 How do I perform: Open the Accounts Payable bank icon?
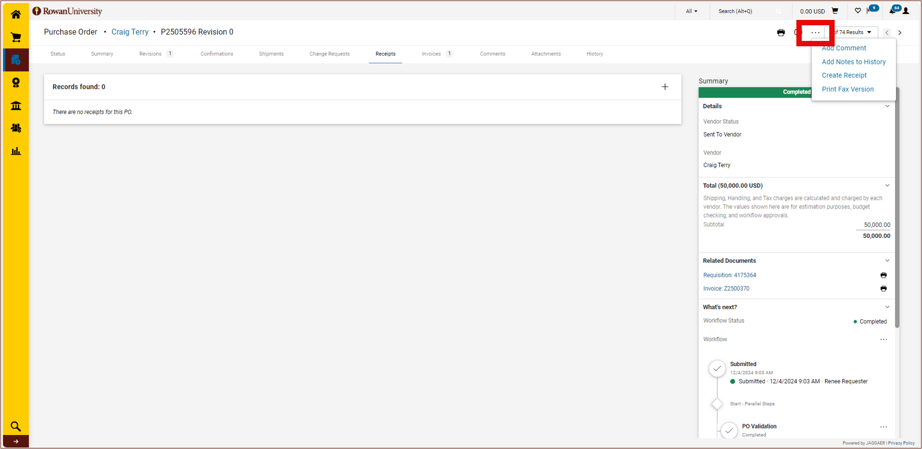[x=16, y=106]
